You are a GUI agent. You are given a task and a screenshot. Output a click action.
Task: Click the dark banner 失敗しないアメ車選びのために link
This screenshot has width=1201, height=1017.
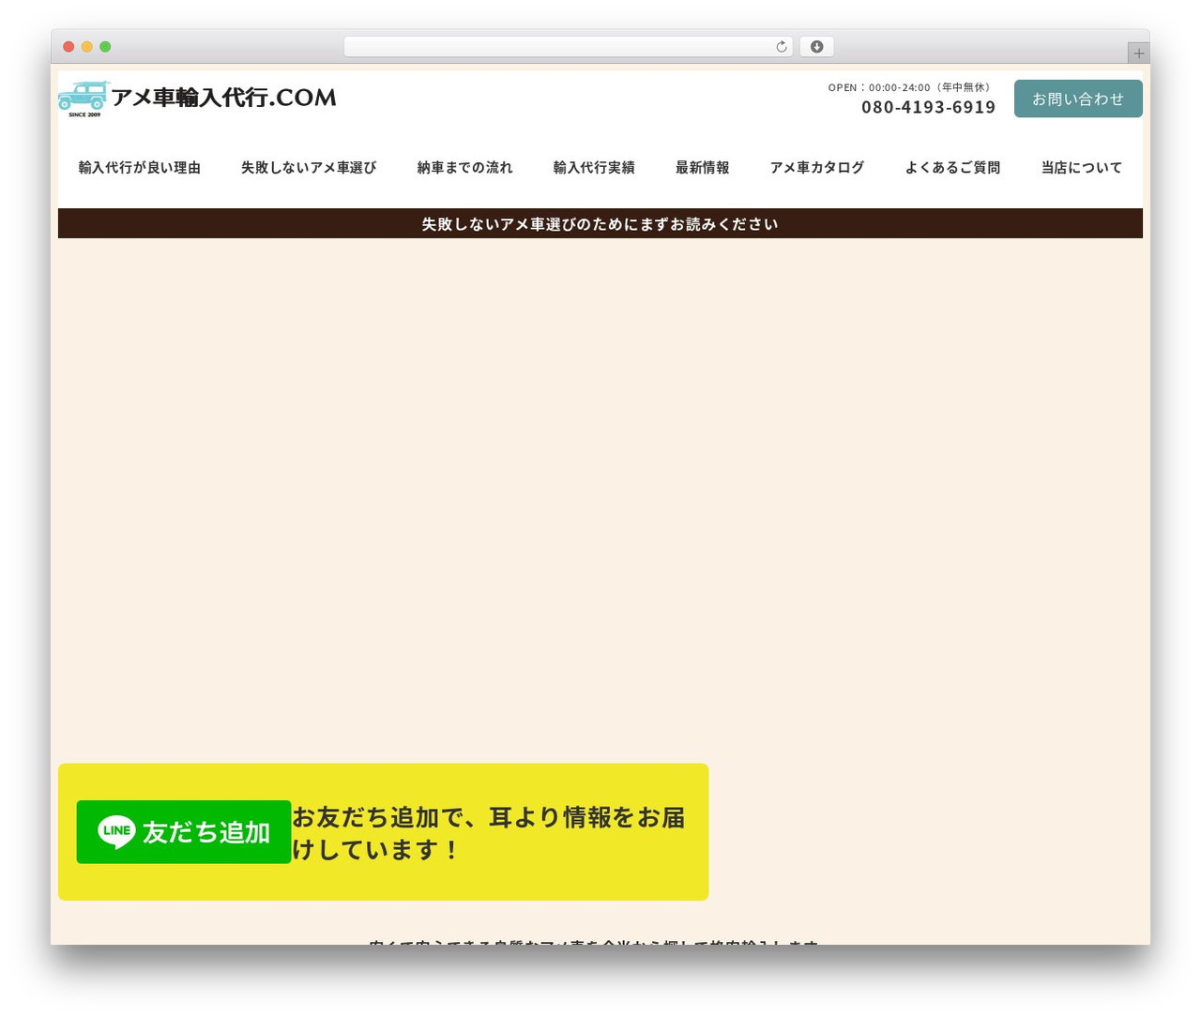click(x=600, y=224)
